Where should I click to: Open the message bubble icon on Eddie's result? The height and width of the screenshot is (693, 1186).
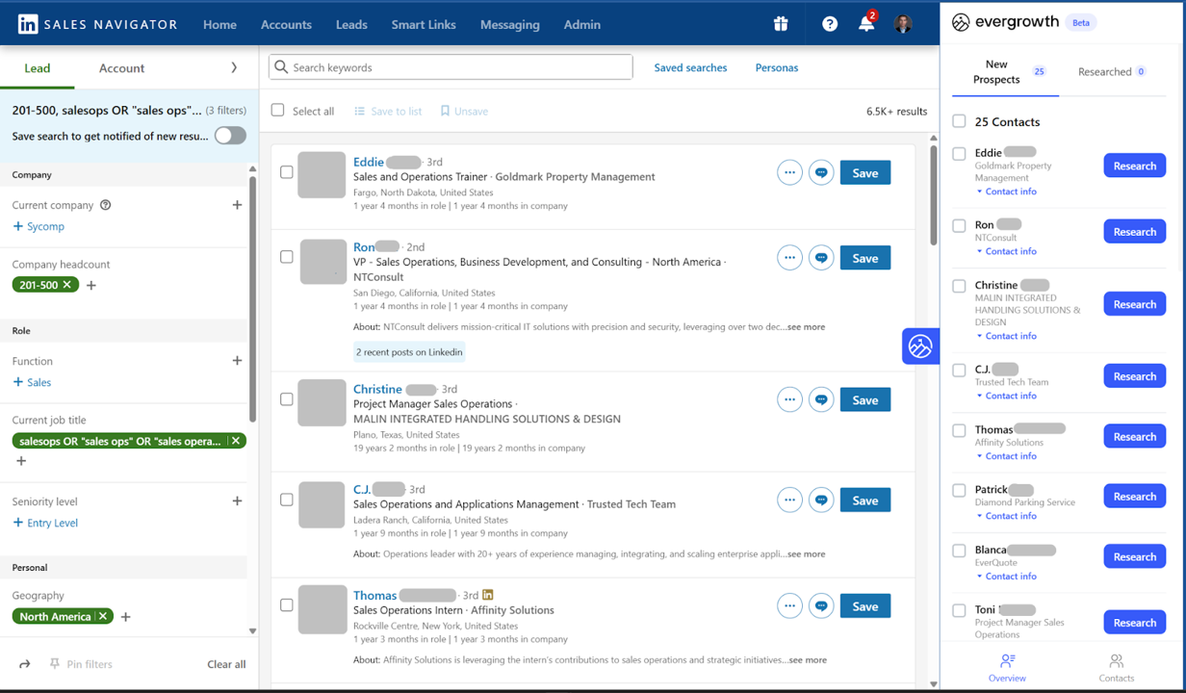pyautogui.click(x=821, y=172)
